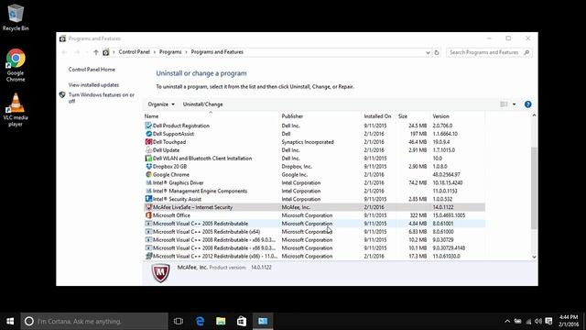This screenshot has width=586, height=330.
Task: Go up one folder level arrow
Action: [x=95, y=52]
